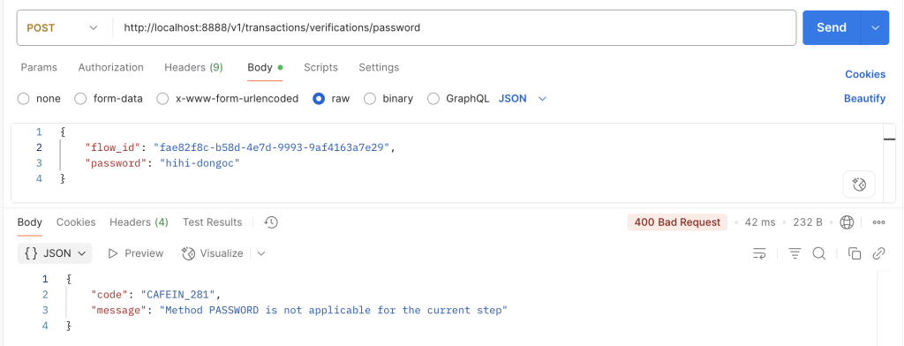Image resolution: width=904 pixels, height=346 pixels.
Task: Toggle word wrap icon in response toolbar
Action: 759,253
